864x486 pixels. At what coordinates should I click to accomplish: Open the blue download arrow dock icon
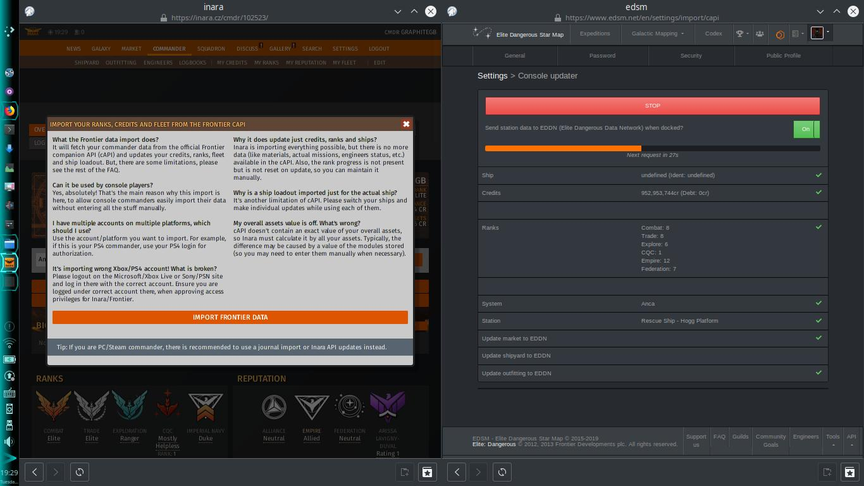point(9,149)
